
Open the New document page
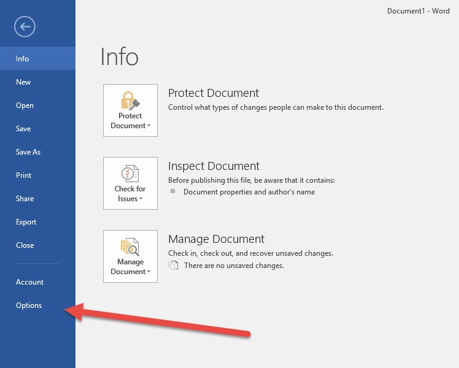(23, 82)
